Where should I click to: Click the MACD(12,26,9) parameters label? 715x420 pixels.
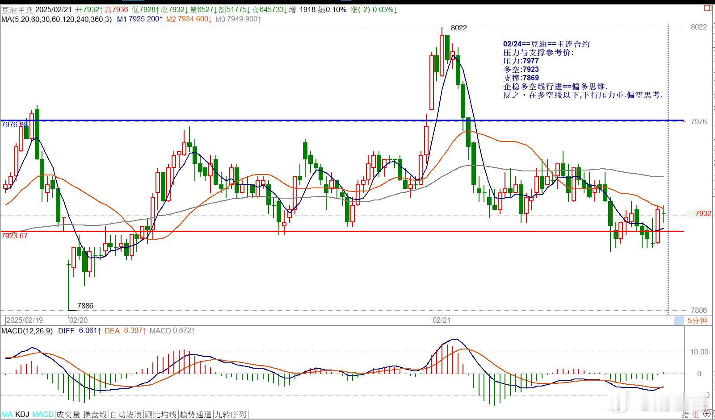click(x=27, y=331)
